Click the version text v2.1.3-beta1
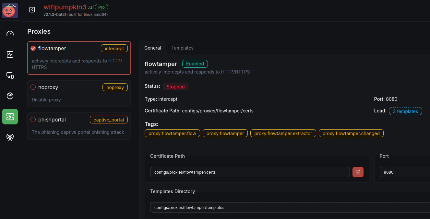The image size is (430, 219). pos(55,15)
